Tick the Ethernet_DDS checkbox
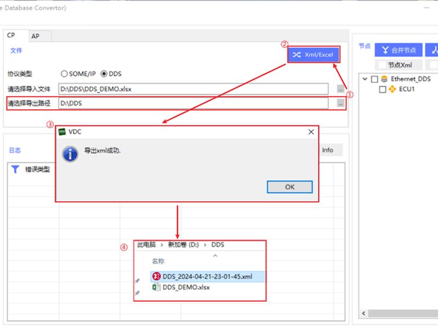This screenshot has width=438, height=328. (x=374, y=79)
